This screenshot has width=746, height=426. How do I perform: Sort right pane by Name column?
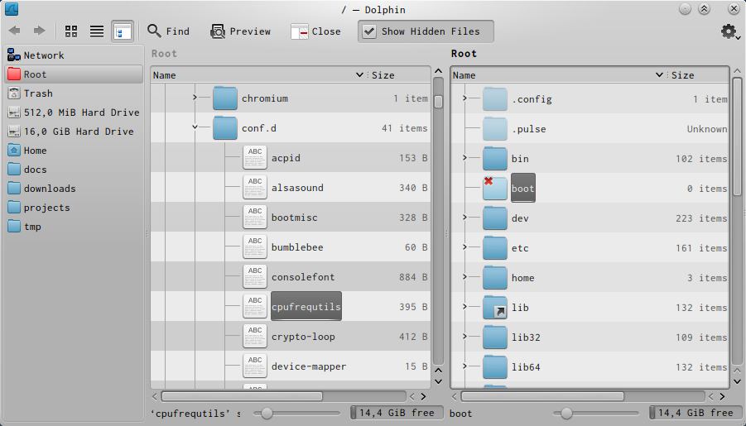point(559,75)
